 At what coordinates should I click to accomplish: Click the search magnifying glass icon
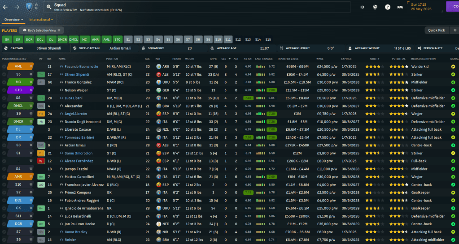coord(48,7)
